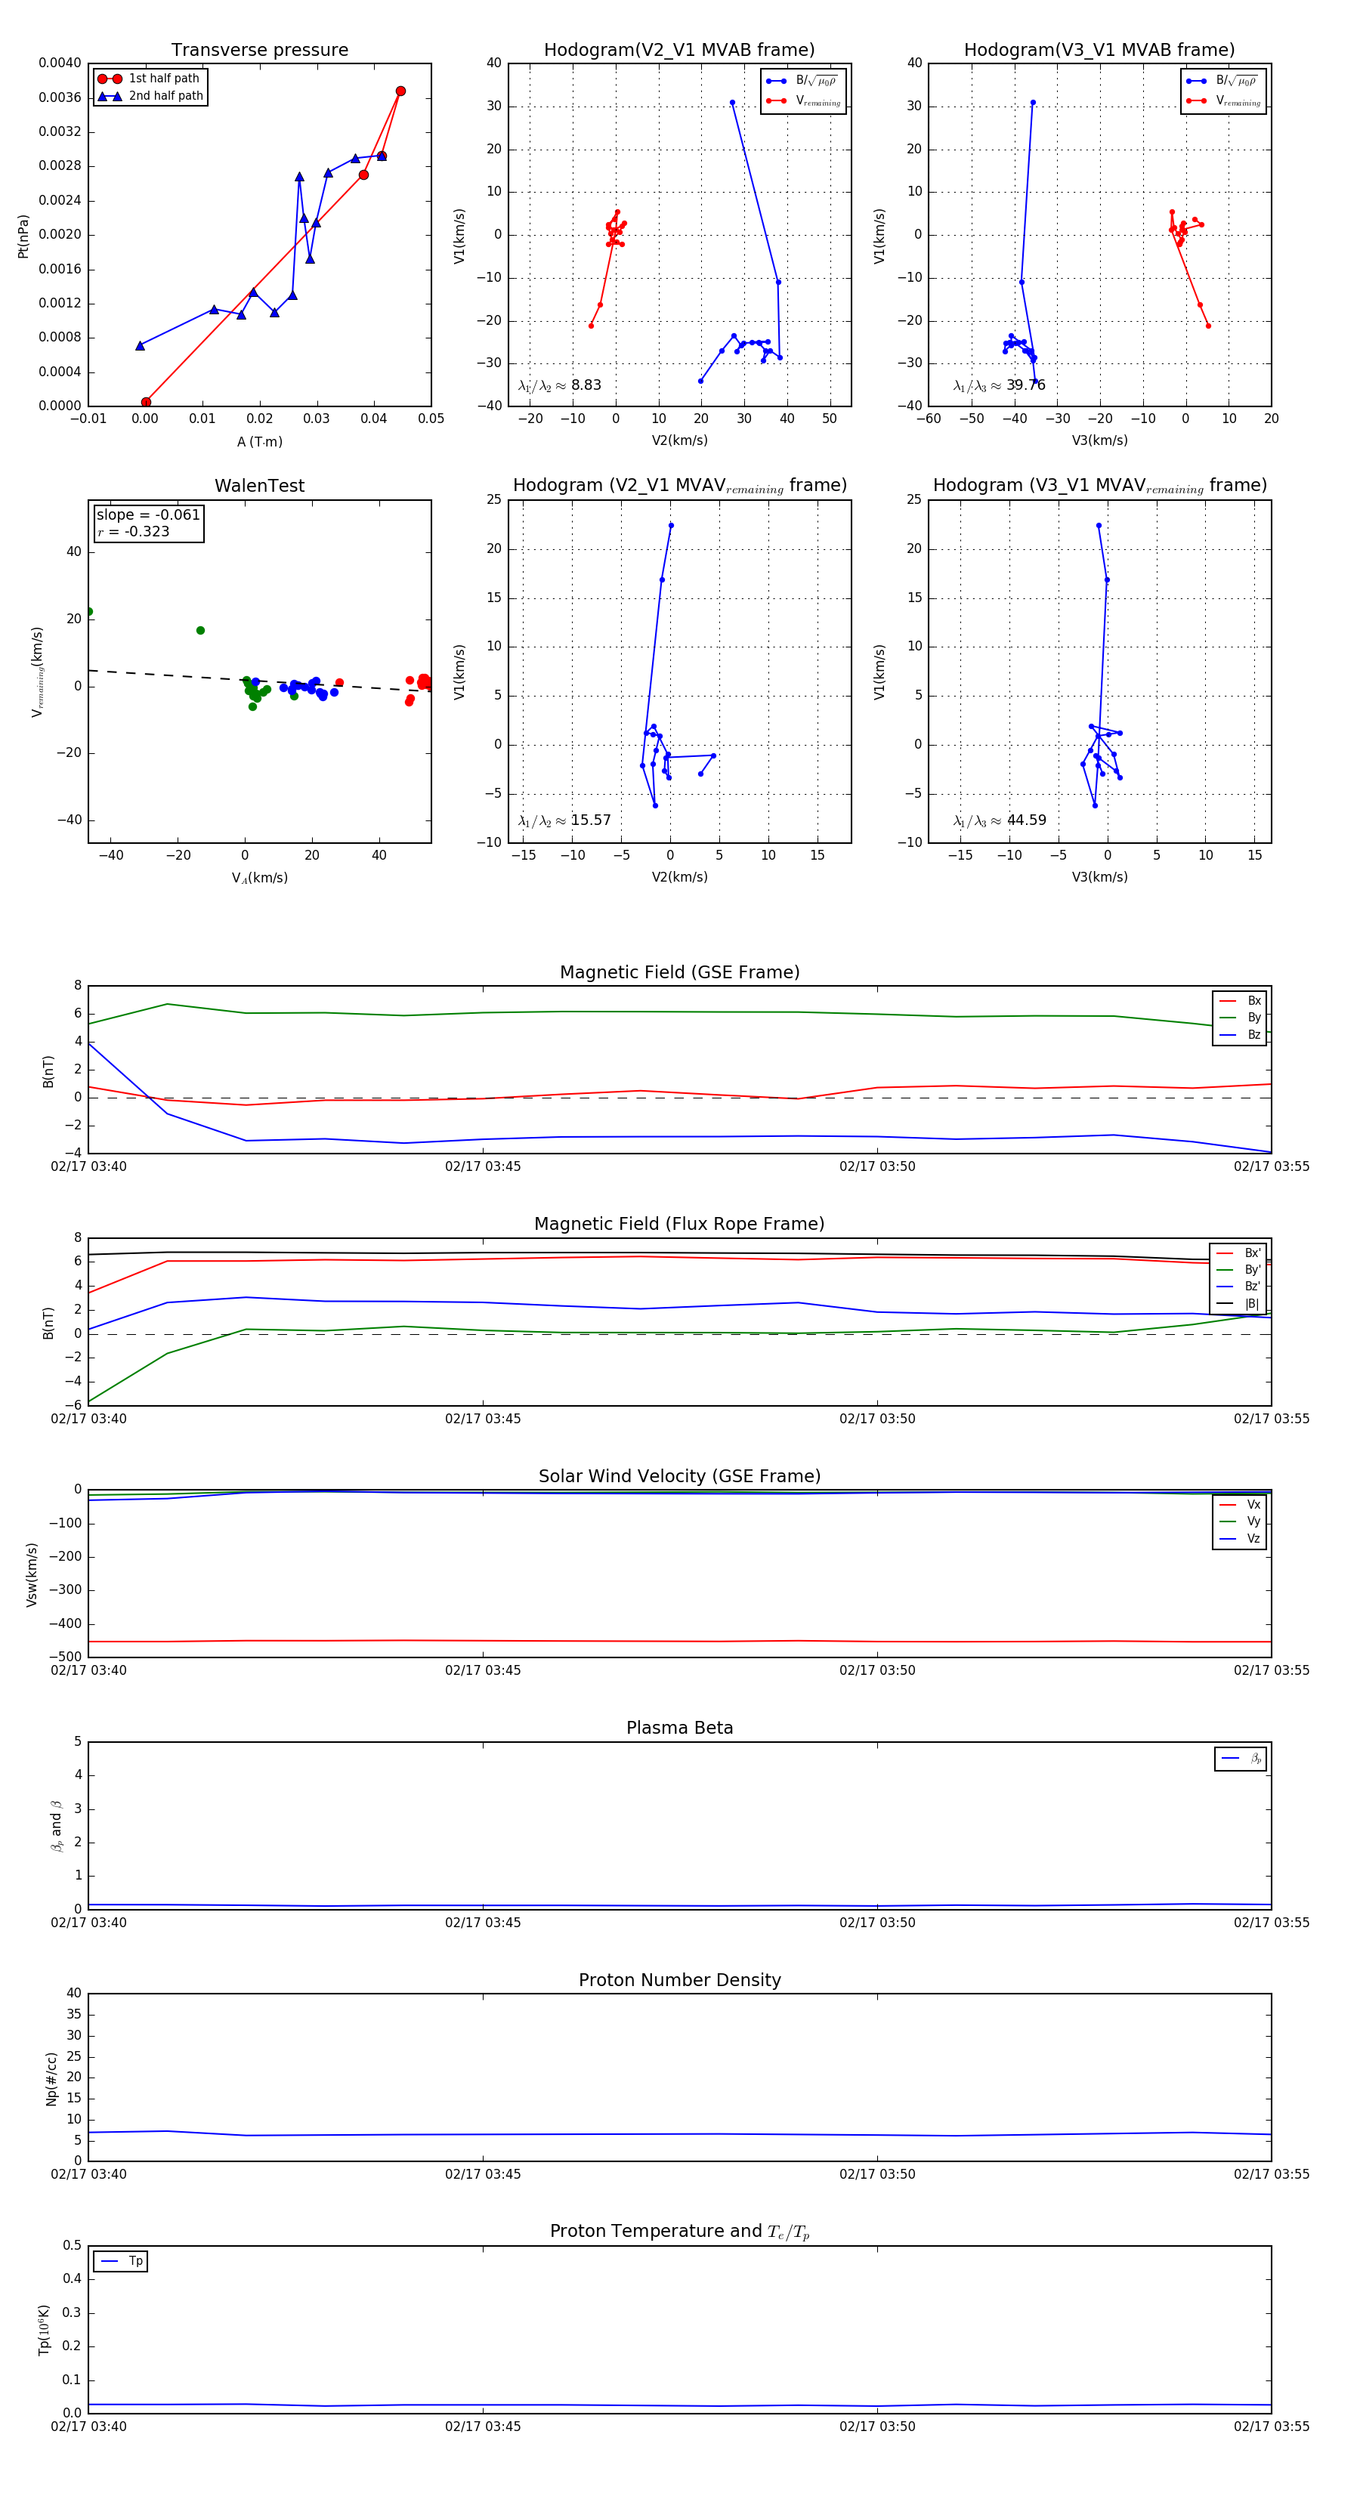Select the "Bx'" legend entry in Flux Rope panel
The image size is (1360, 2493).
[x=1238, y=1253]
